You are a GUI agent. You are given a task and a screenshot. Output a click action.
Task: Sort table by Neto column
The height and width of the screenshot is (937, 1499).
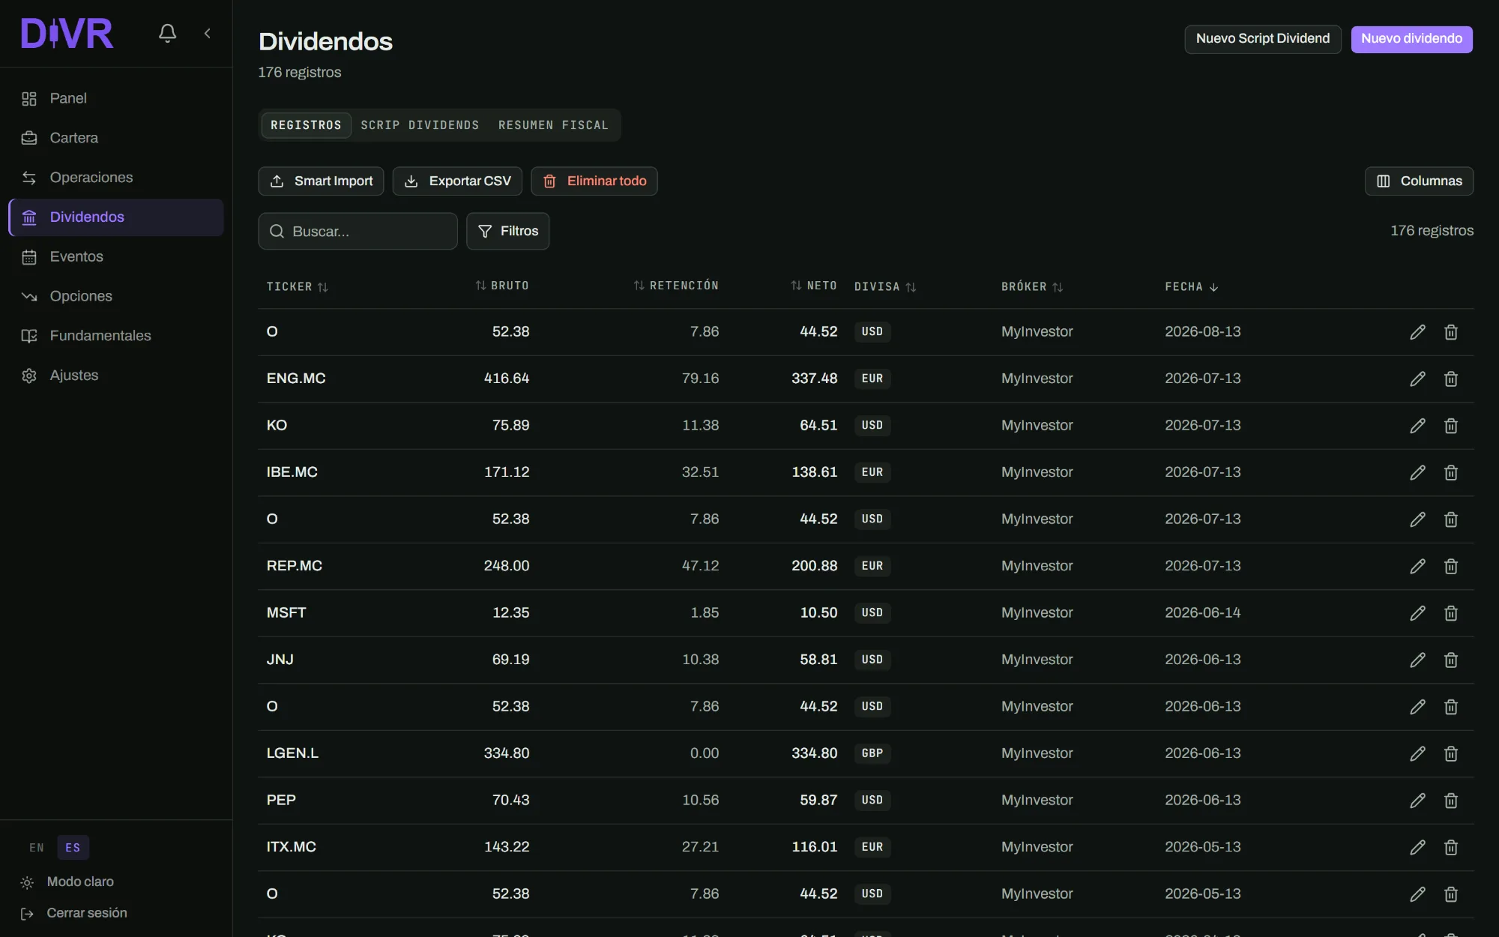[813, 286]
